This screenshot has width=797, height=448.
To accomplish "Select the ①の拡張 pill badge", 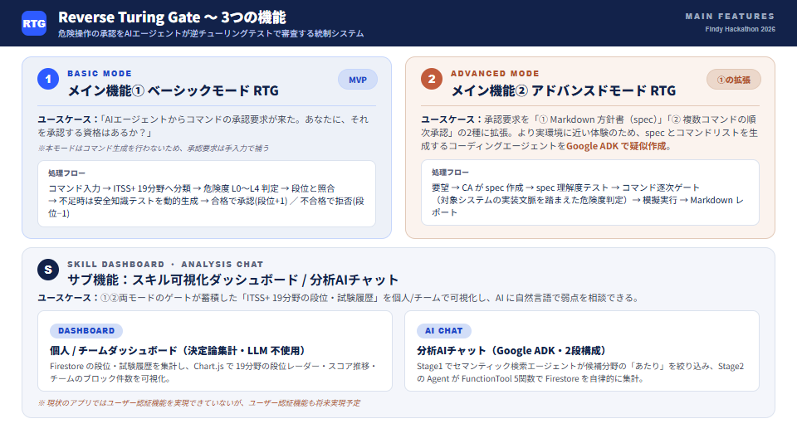I will click(733, 80).
